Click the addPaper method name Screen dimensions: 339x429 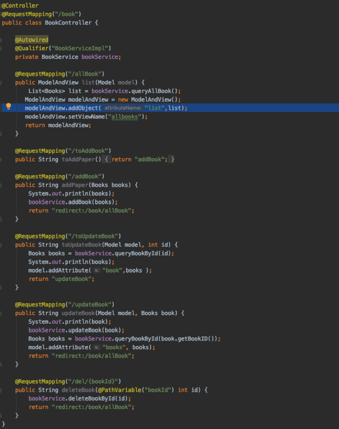(x=75, y=185)
